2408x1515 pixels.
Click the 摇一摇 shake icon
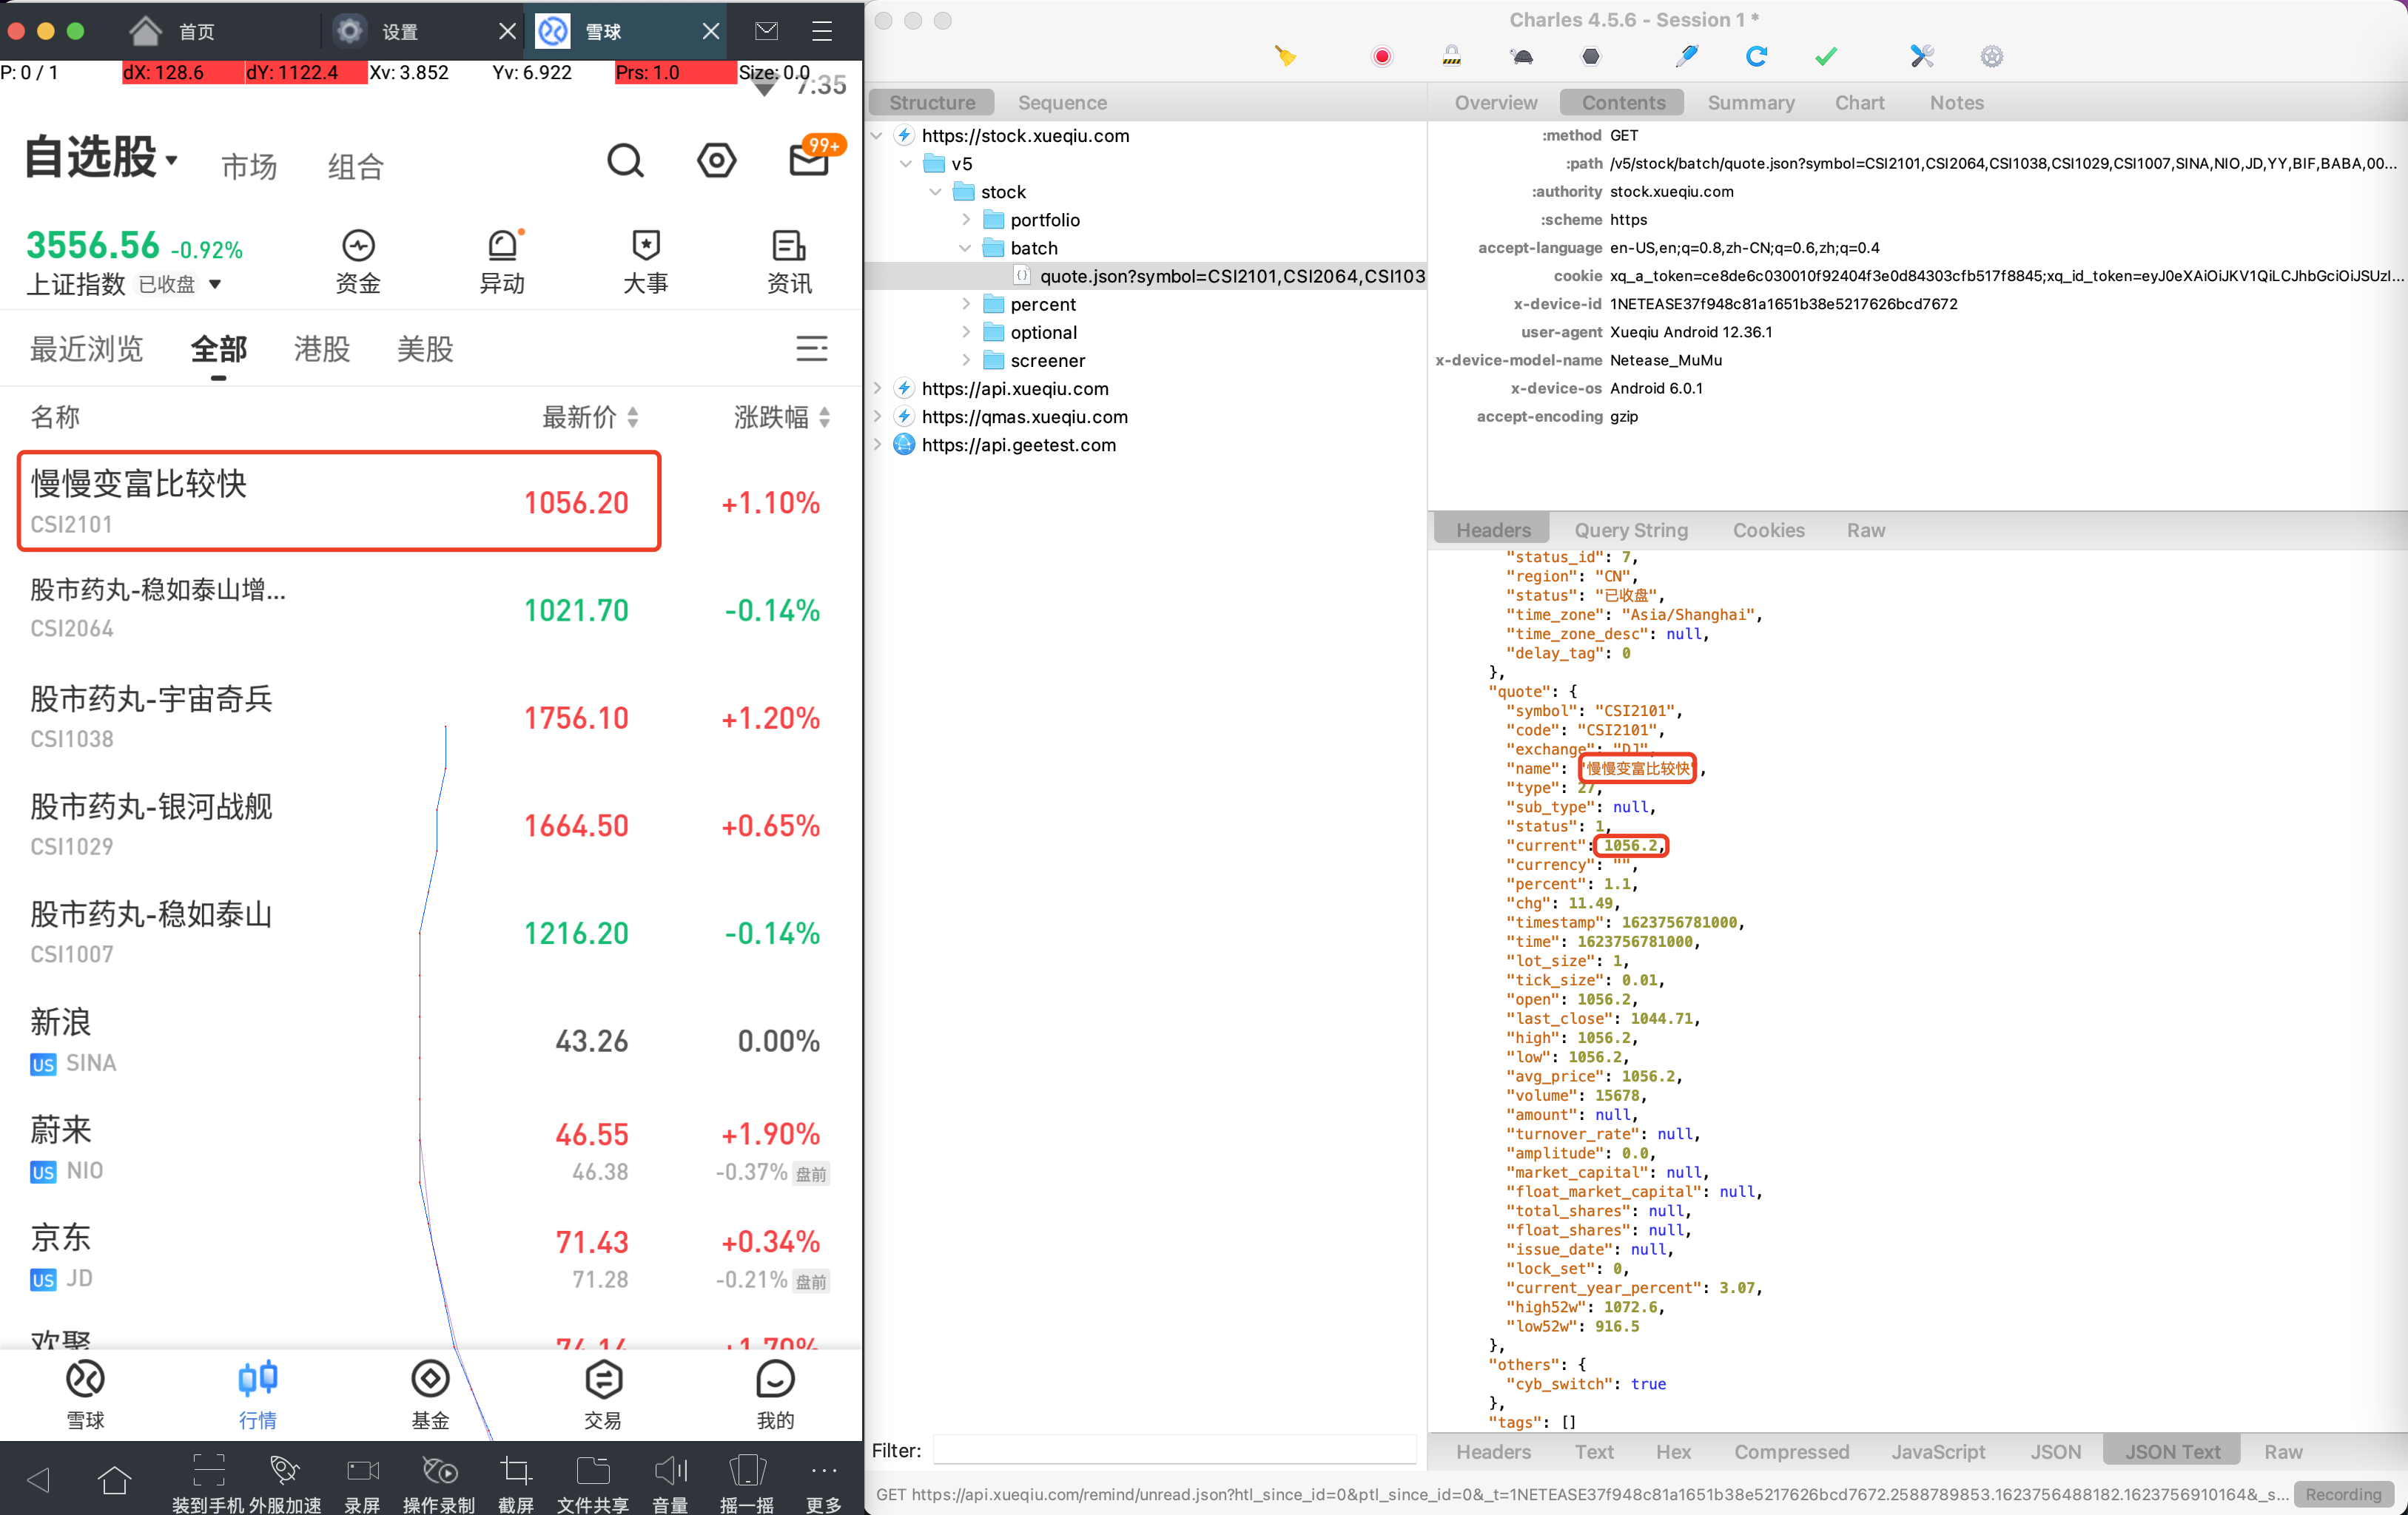pos(747,1470)
